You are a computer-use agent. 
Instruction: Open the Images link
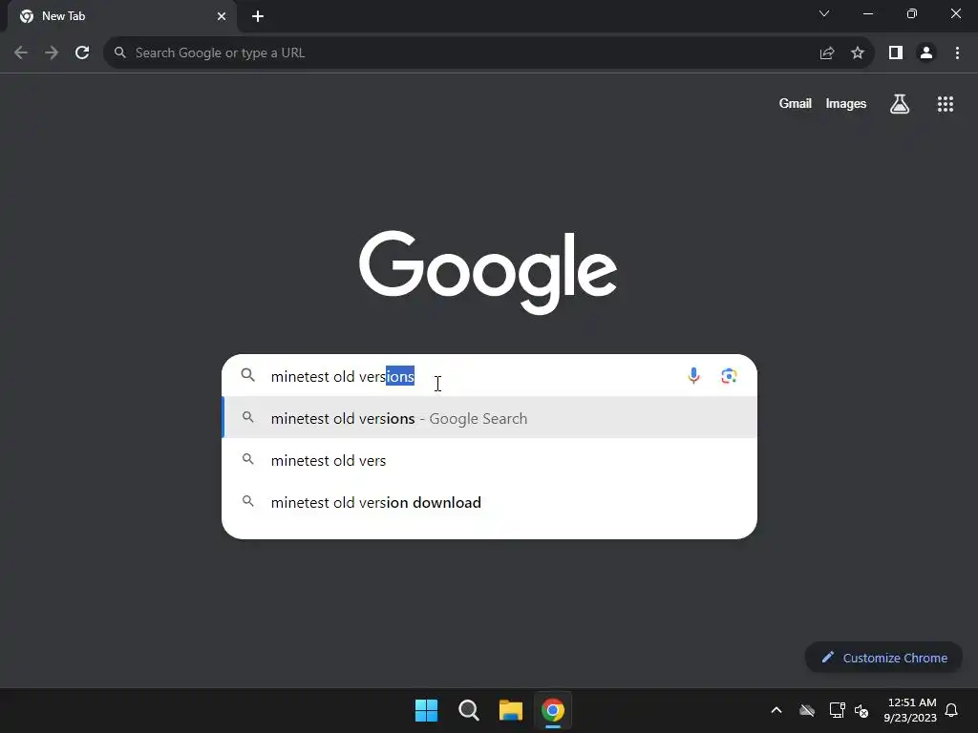846,104
